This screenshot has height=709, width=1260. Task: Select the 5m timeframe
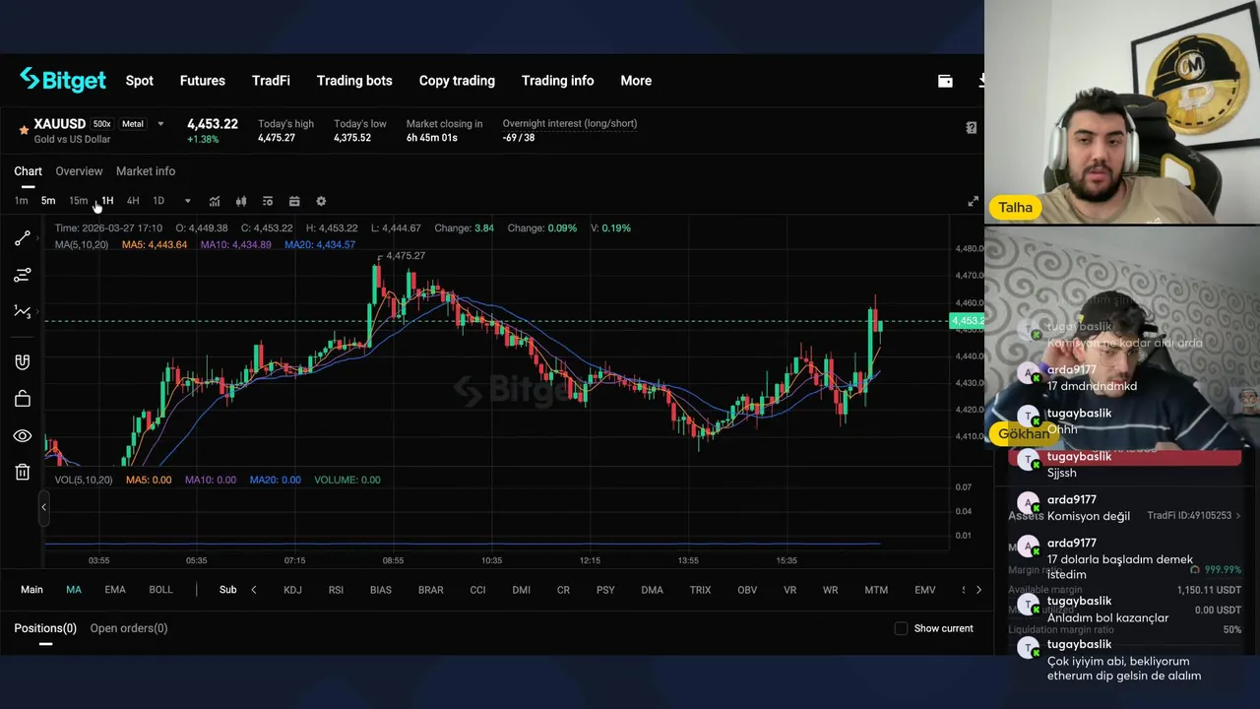pos(48,201)
